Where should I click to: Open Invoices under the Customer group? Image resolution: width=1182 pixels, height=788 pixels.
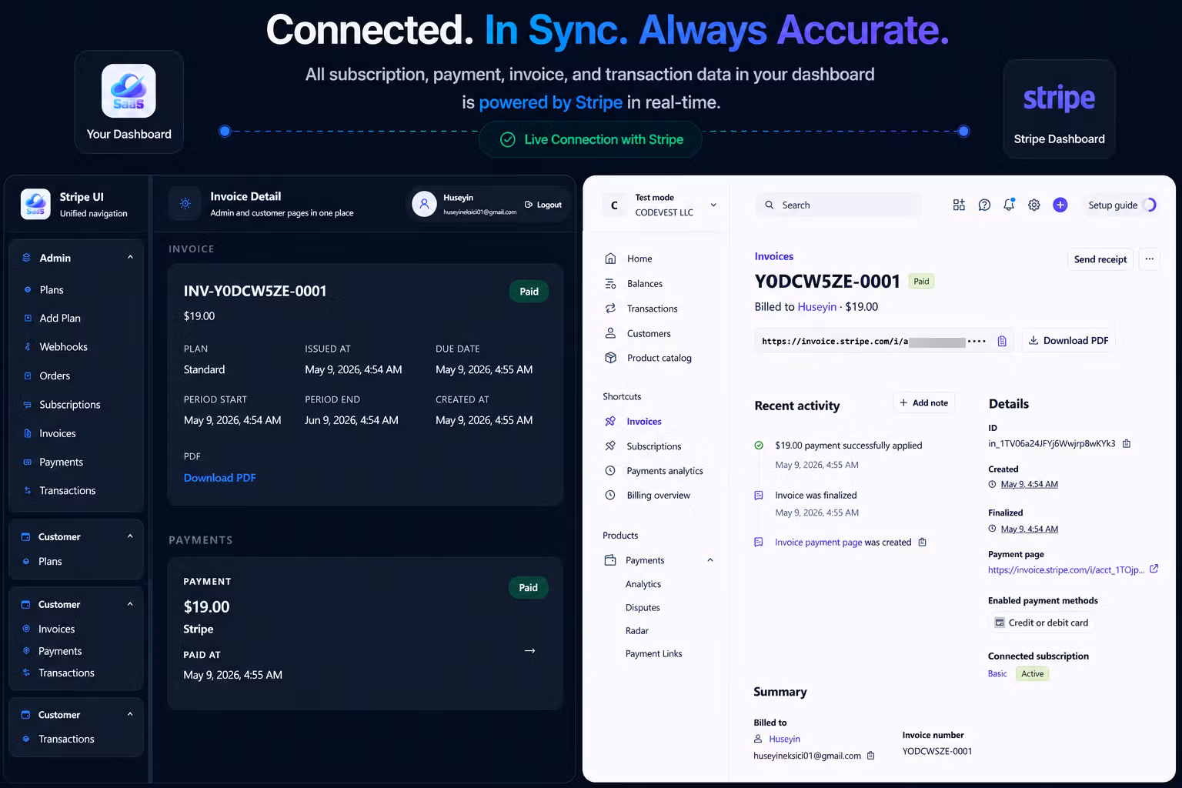[x=56, y=629]
